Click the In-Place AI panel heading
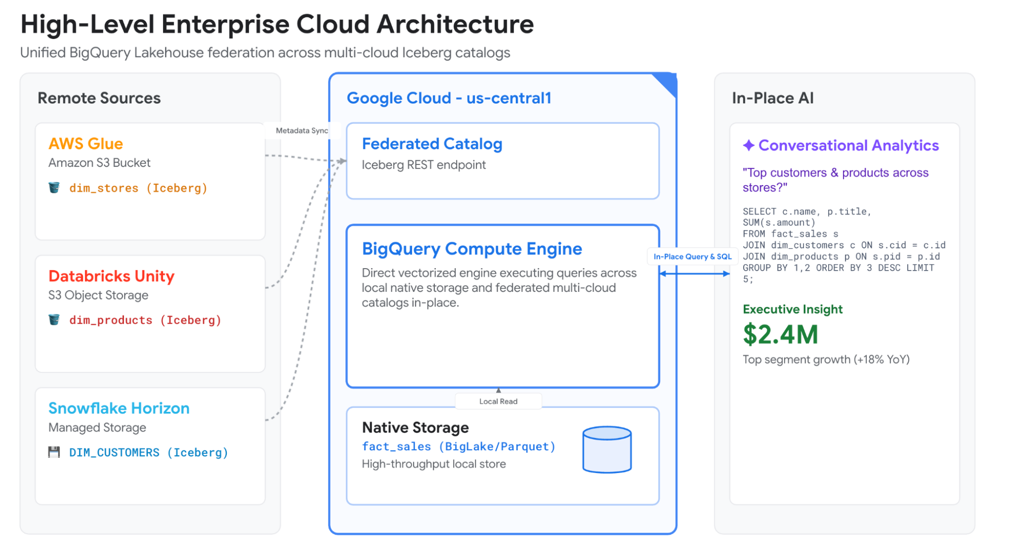 coord(773,98)
